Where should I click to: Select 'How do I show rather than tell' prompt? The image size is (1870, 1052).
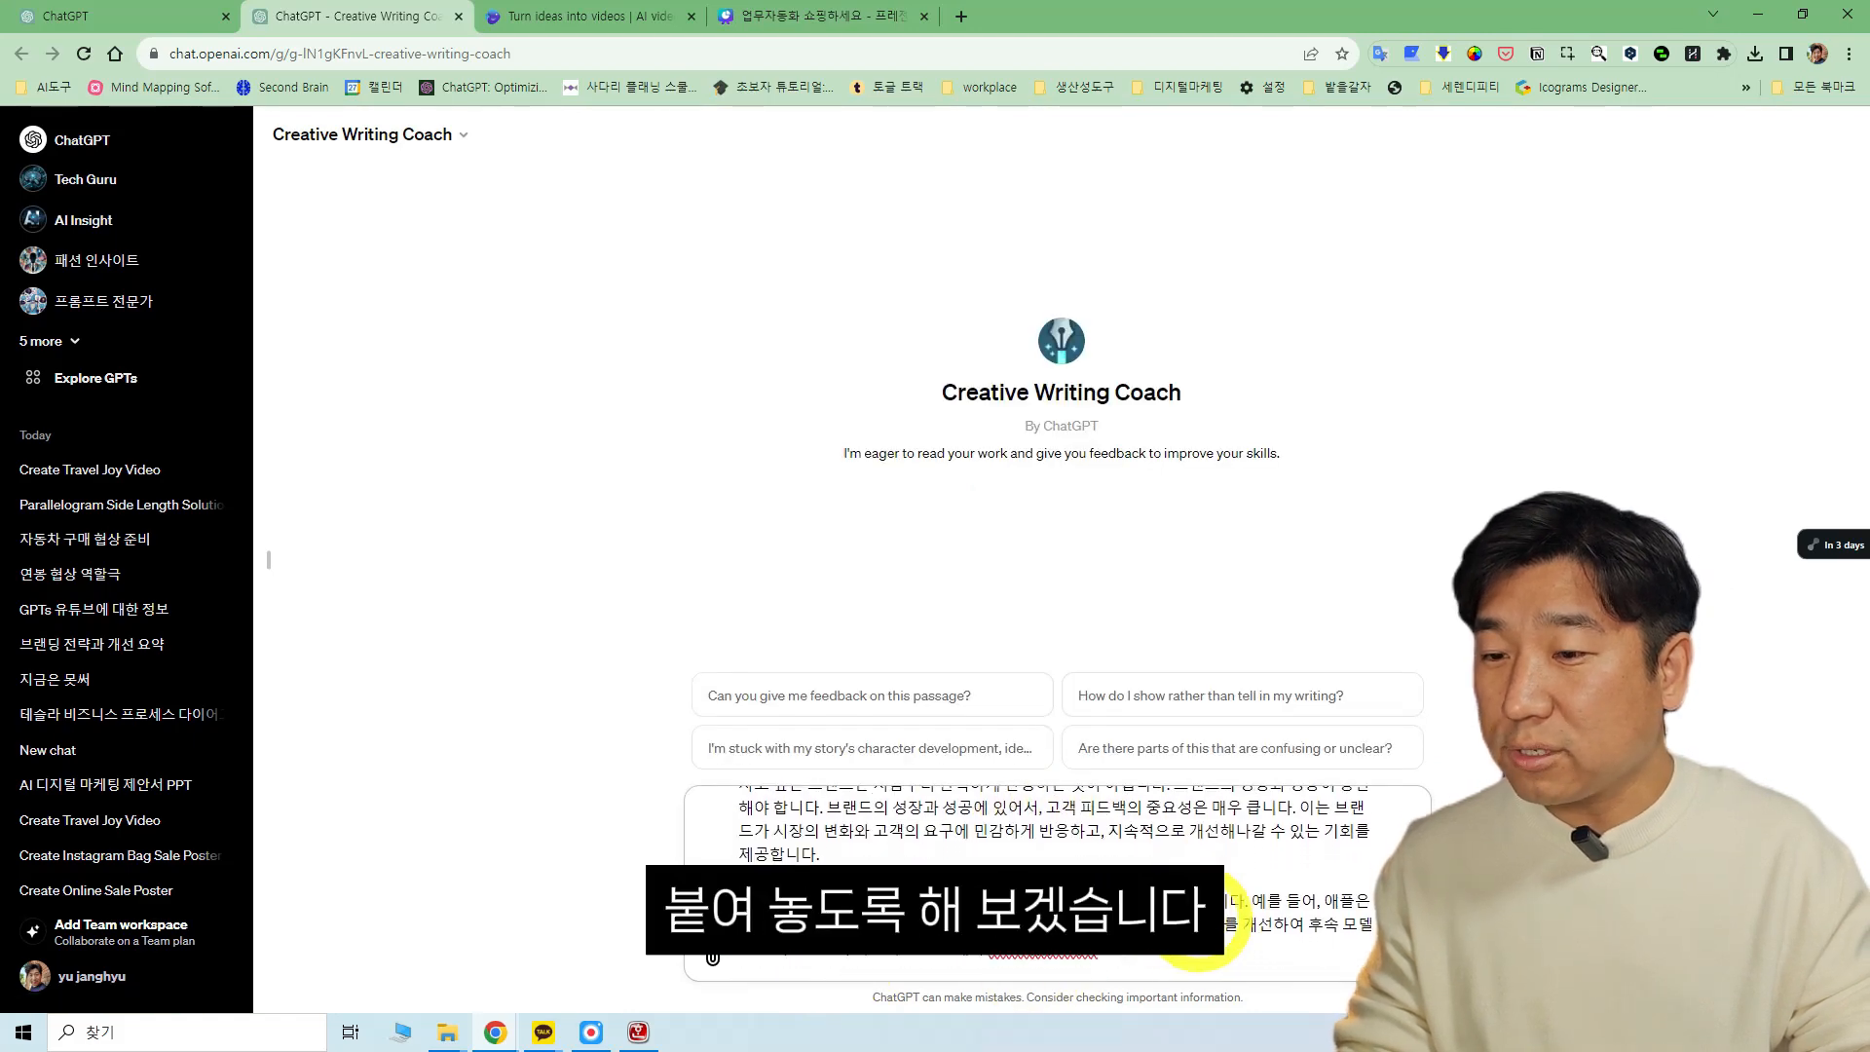click(x=1242, y=695)
